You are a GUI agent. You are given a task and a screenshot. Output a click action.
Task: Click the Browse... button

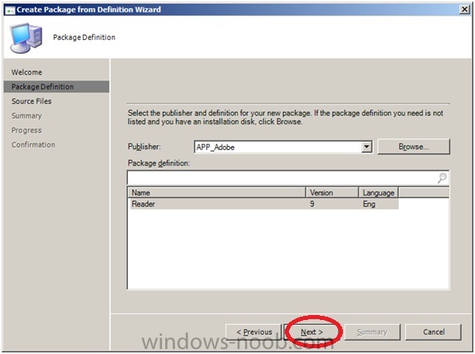tap(414, 147)
